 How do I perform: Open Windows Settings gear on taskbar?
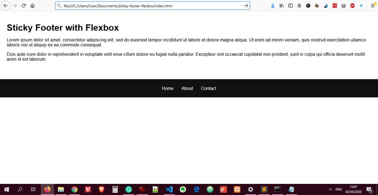point(251,190)
